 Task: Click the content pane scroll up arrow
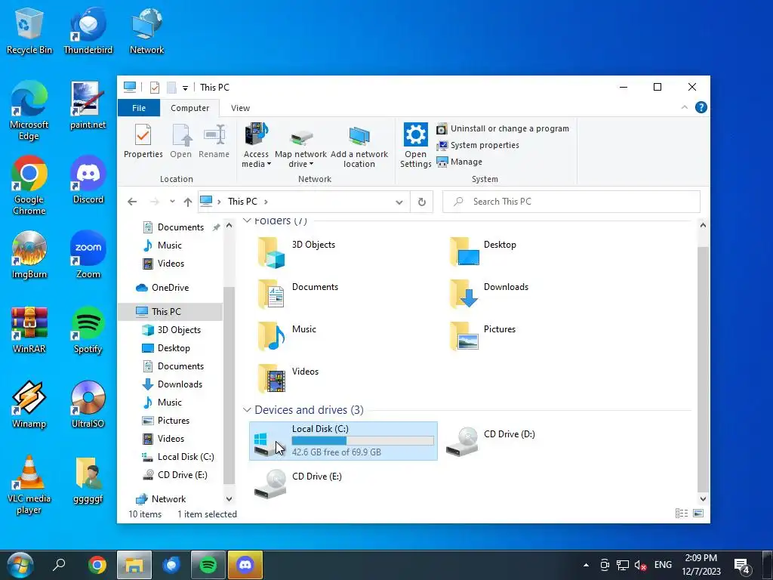click(703, 225)
